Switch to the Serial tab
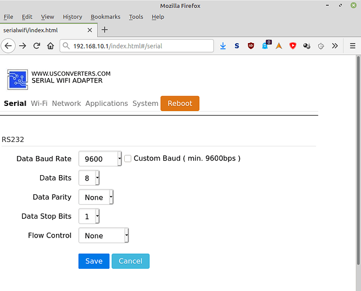Screen dimensions: 361x291 click(x=15, y=104)
